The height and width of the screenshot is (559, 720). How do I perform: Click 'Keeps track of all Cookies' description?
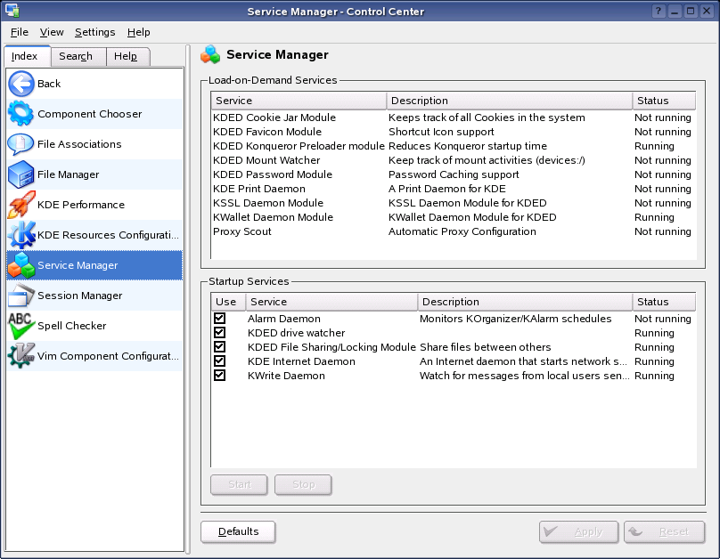487,117
